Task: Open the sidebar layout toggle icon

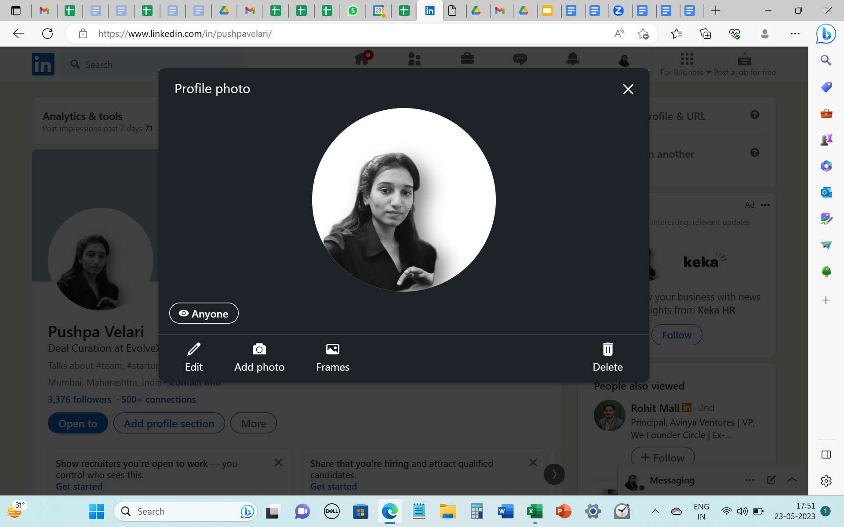Action: 826,455
